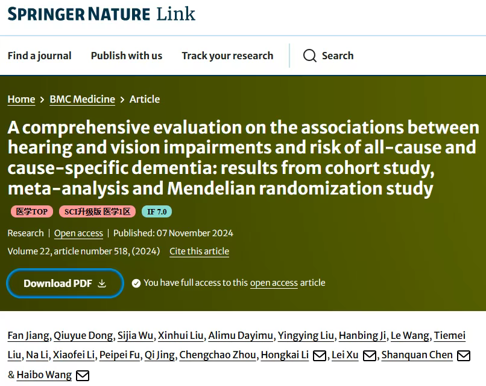Click the Download PDF button
The width and height of the screenshot is (486, 386).
tap(65, 283)
